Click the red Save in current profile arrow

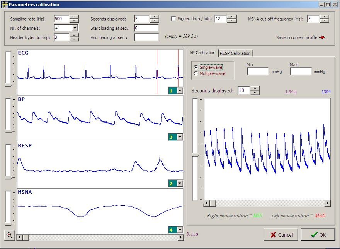[x=322, y=38]
